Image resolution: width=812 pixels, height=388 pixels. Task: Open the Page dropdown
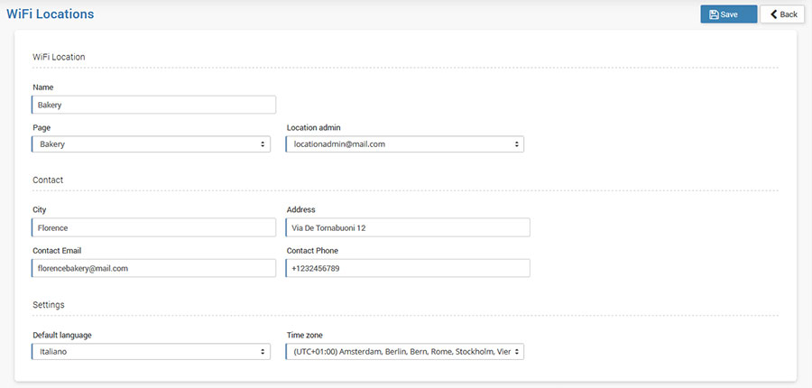coord(151,144)
